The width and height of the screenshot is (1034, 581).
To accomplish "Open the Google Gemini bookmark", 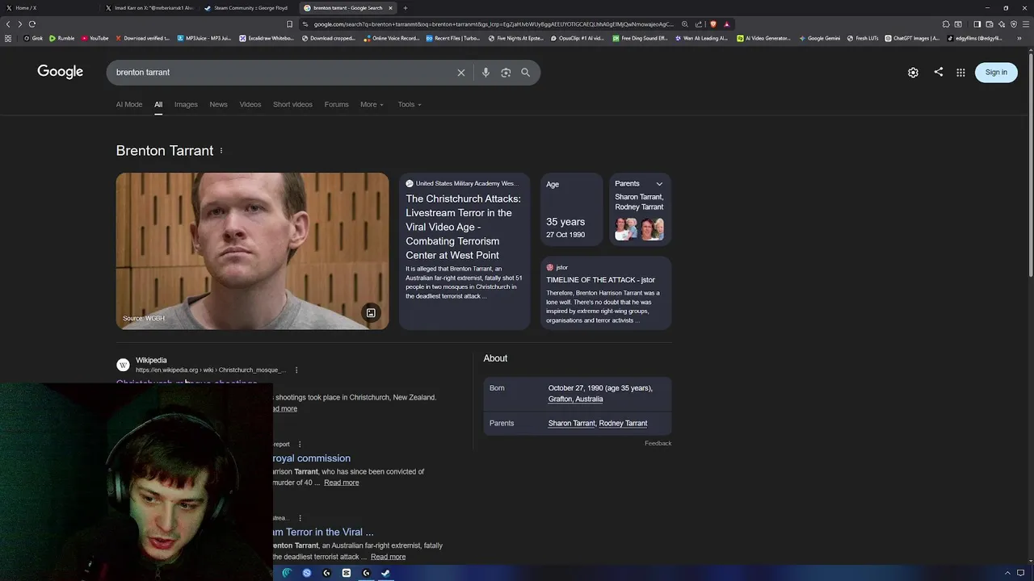I will click(x=819, y=38).
